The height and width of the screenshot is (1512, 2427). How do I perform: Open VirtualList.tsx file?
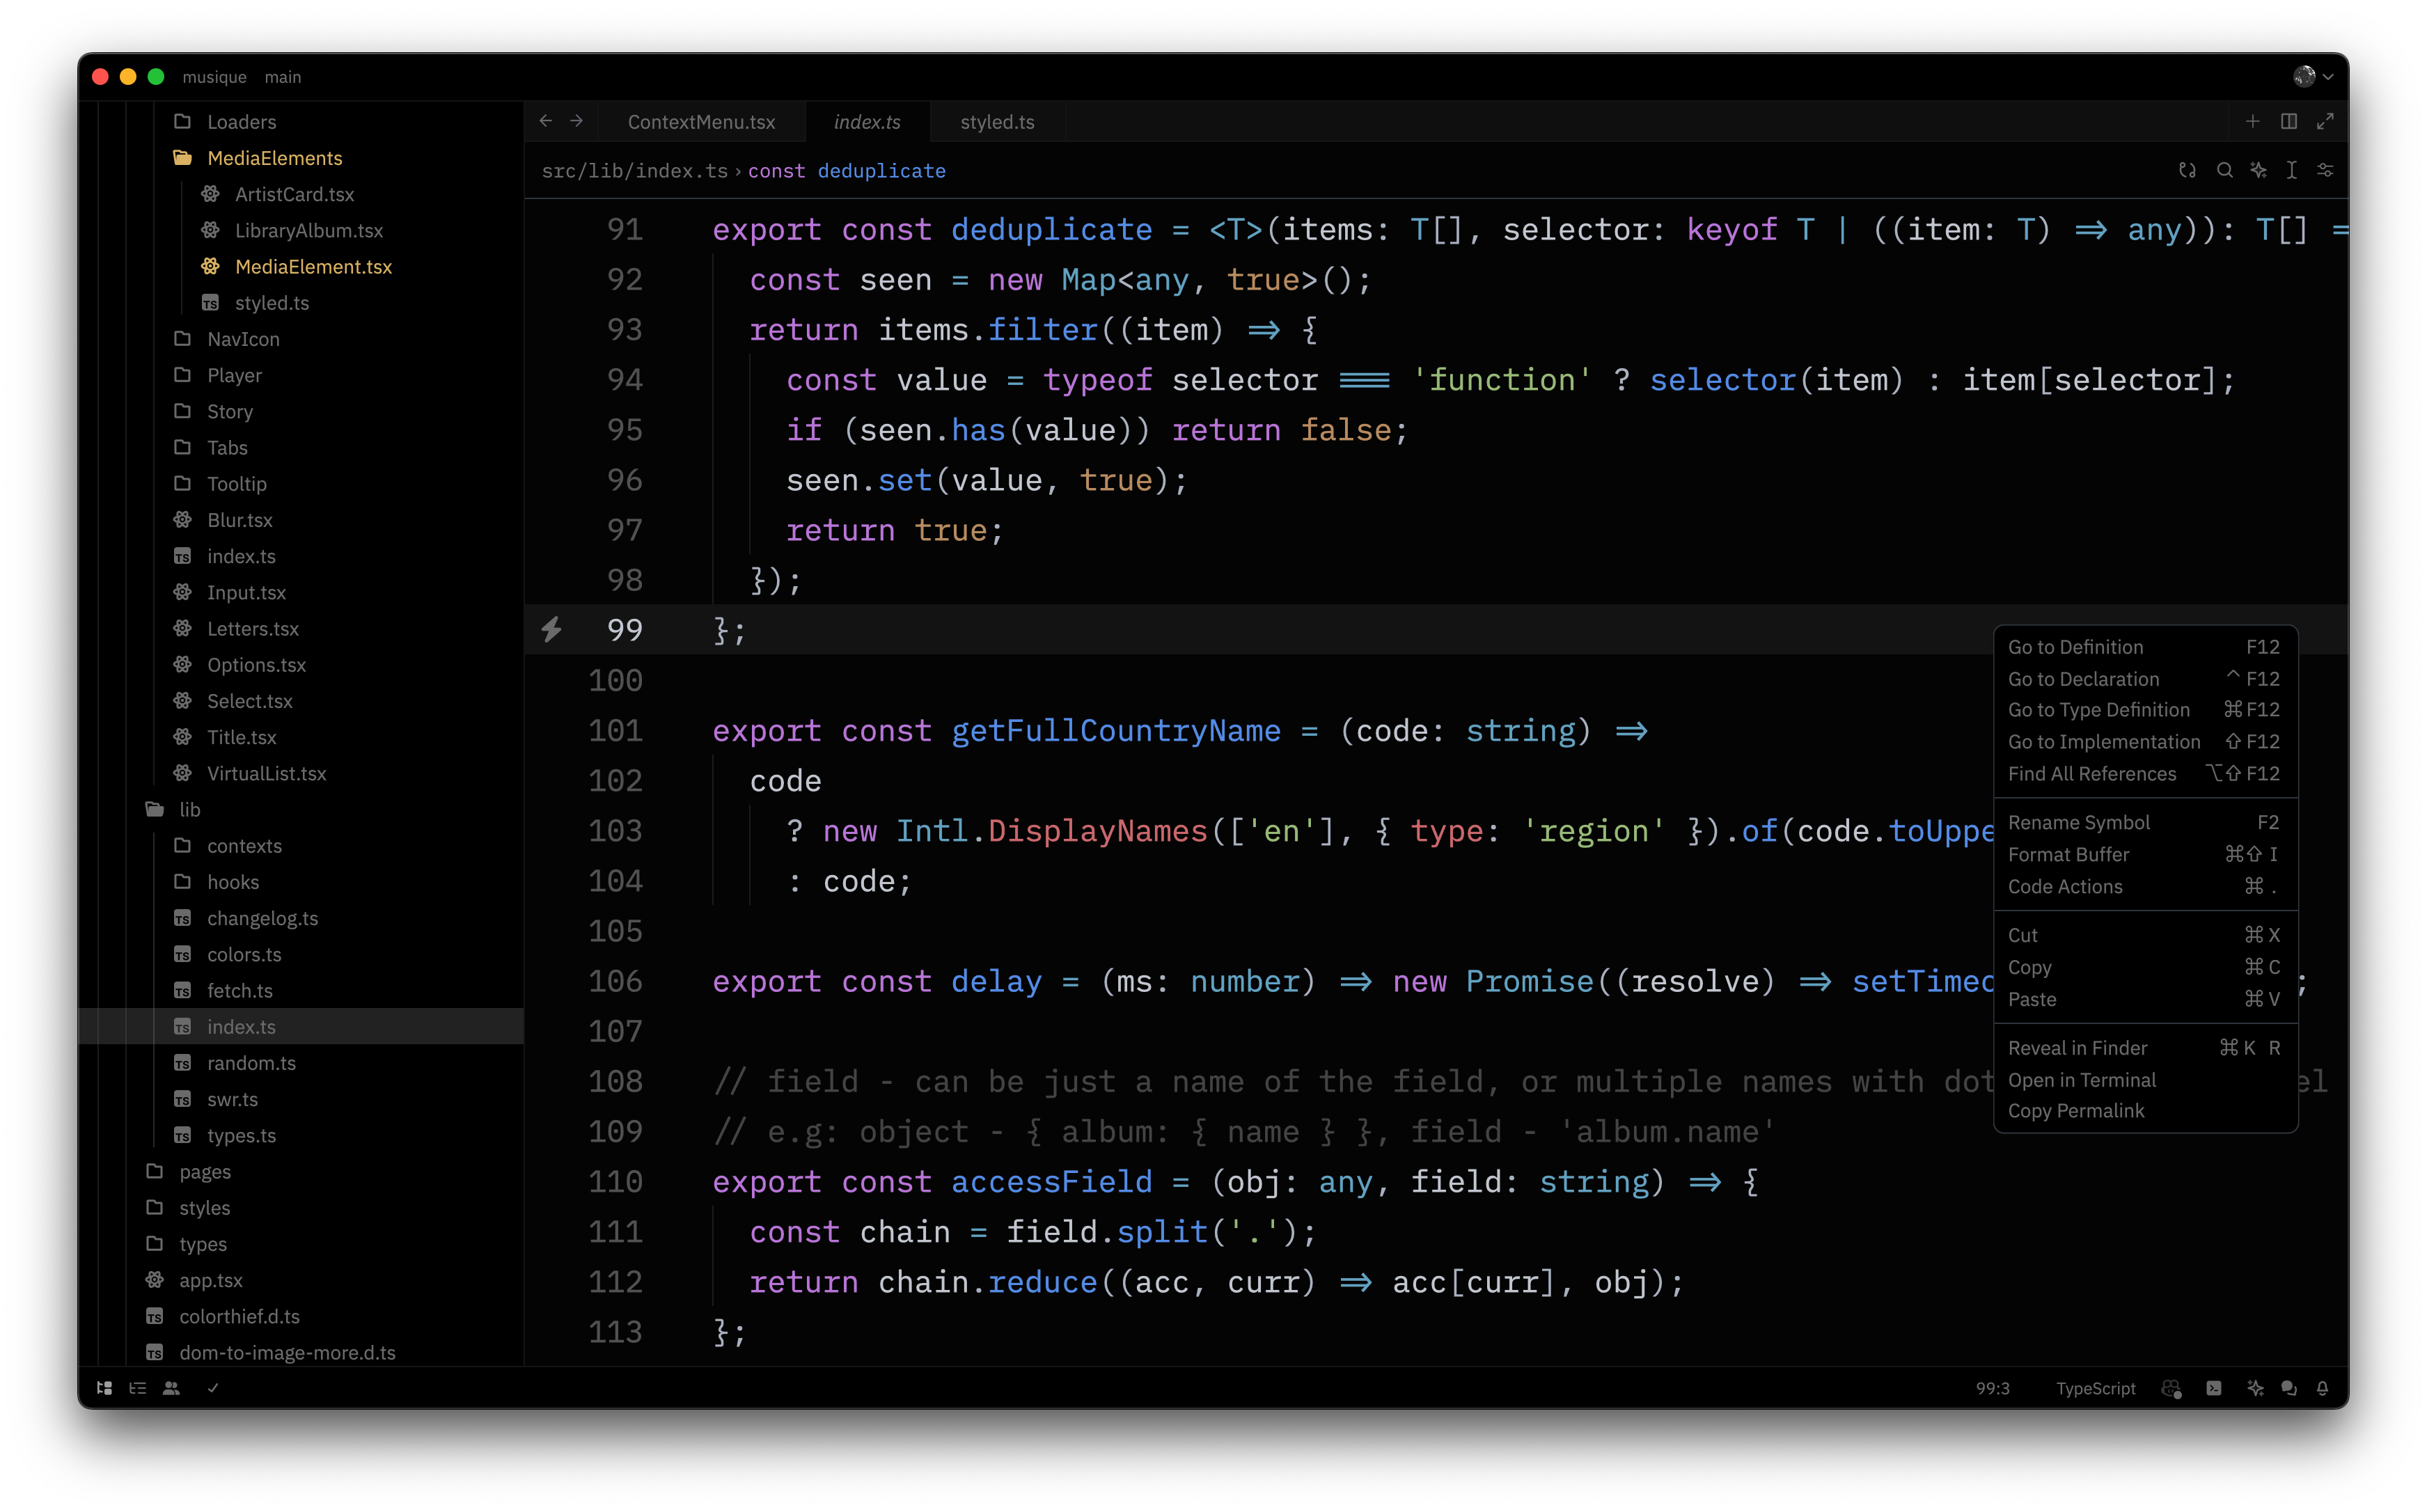coord(266,774)
